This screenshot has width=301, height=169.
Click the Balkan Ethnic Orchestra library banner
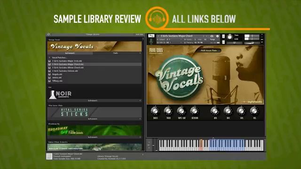(x=95, y=147)
